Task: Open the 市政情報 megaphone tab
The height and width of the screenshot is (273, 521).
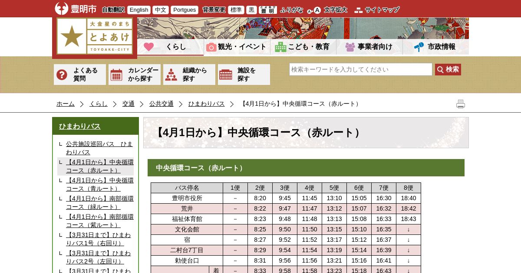Action: point(436,47)
